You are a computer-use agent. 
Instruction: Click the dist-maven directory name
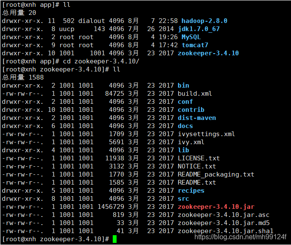197,118
